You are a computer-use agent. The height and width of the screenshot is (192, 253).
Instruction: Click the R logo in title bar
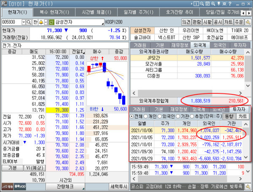point(4,3)
